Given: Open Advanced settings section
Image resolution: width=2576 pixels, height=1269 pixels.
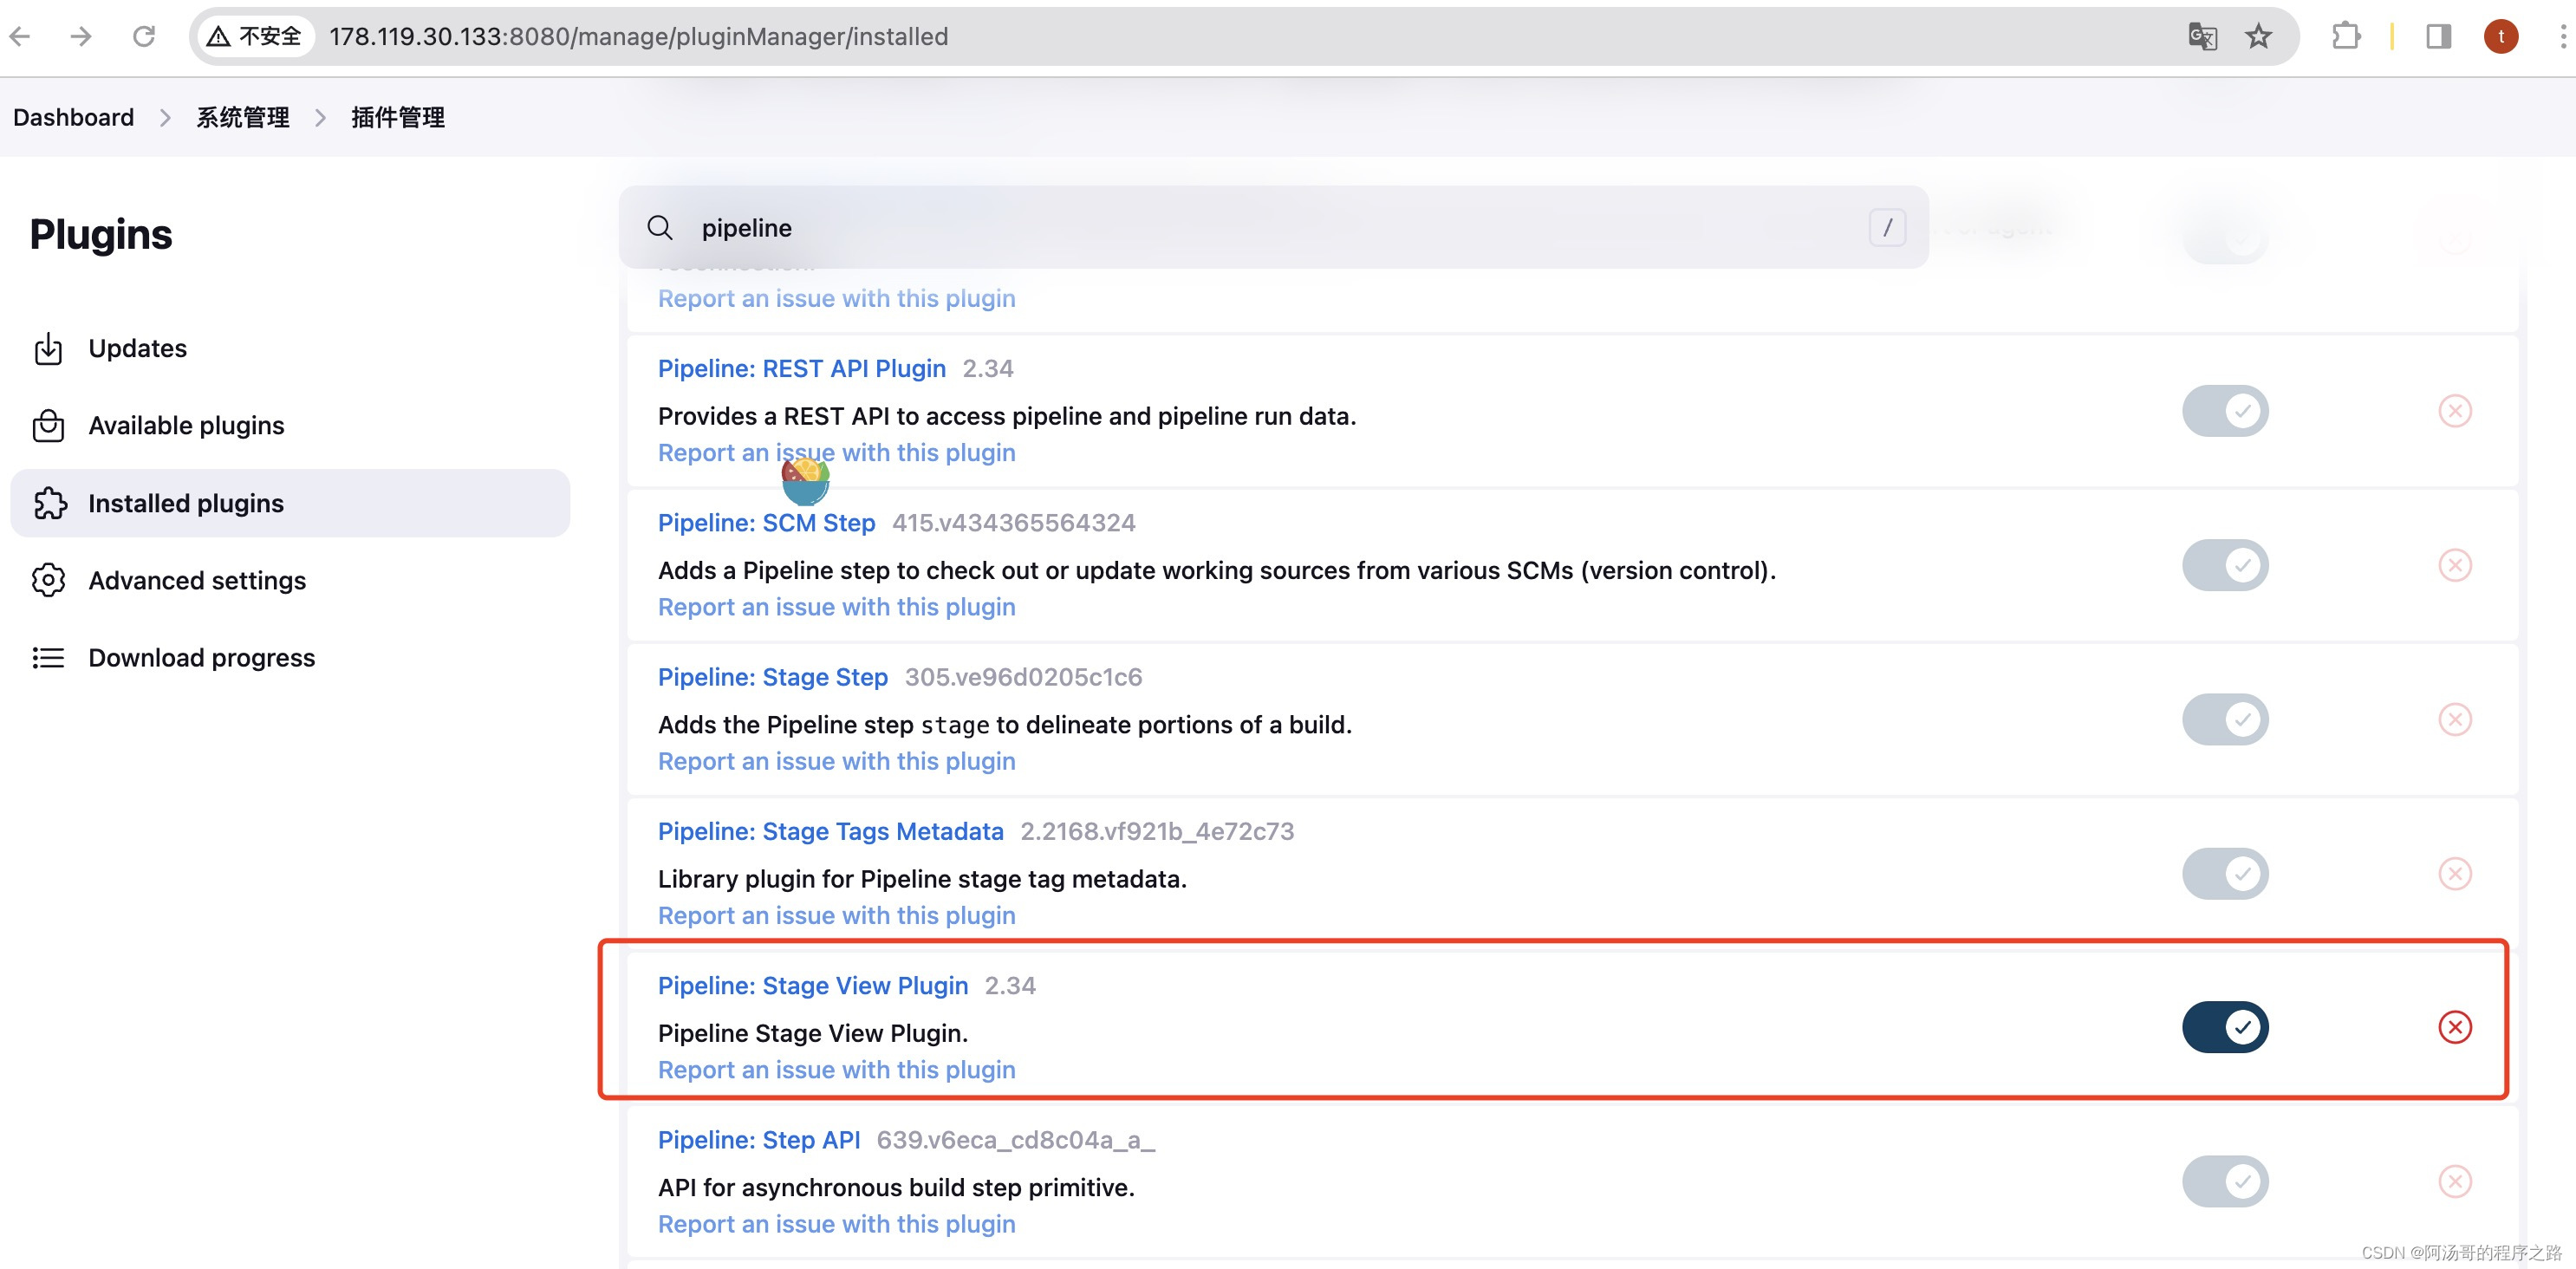Looking at the screenshot, I should point(290,580).
